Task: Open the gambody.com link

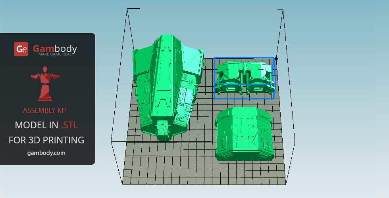Action: [46, 152]
